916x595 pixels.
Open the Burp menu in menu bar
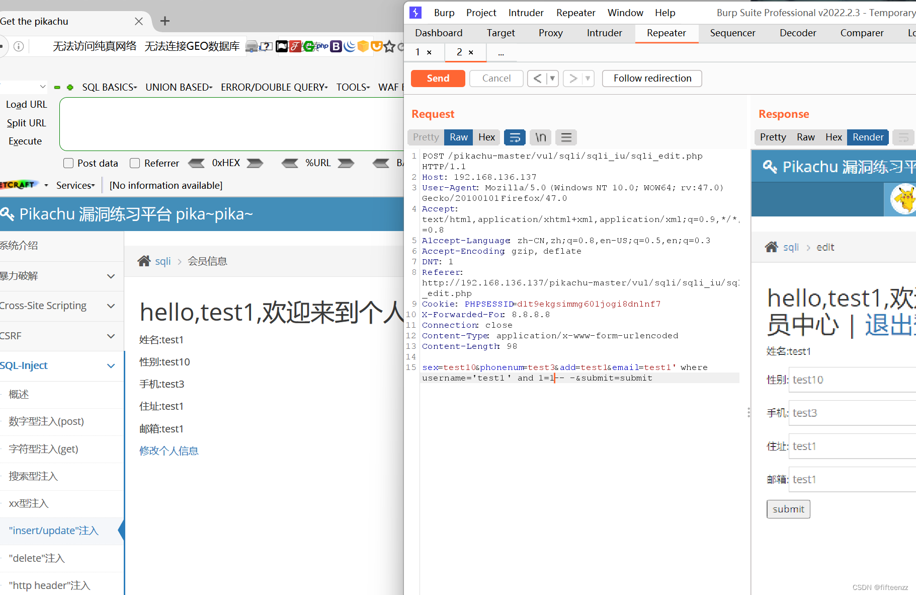(444, 13)
